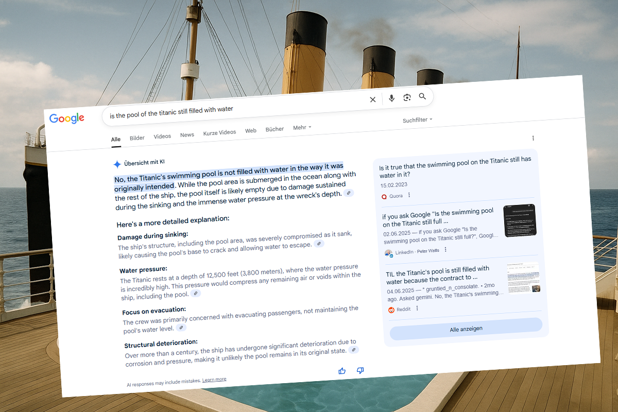The image size is (618, 412).
Task: Open the News tab
Action: click(187, 135)
